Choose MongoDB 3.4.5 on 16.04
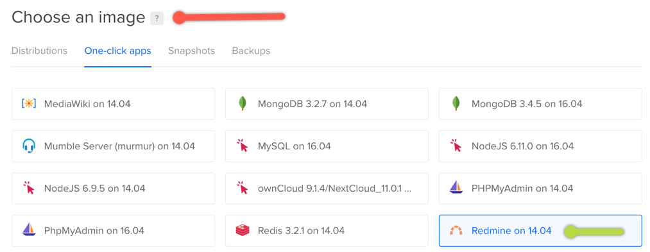 tap(540, 104)
